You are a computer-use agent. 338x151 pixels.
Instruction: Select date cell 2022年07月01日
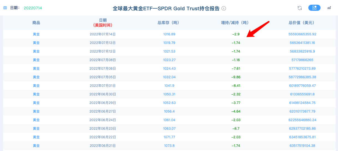click(x=103, y=86)
